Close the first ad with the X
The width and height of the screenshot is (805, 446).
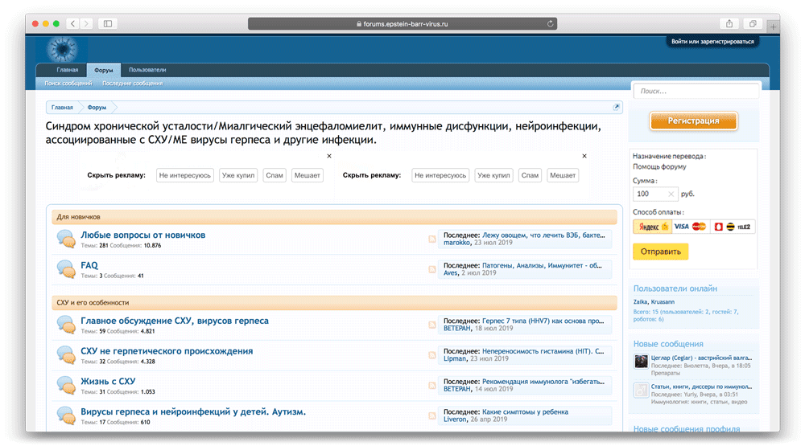pos(329,156)
